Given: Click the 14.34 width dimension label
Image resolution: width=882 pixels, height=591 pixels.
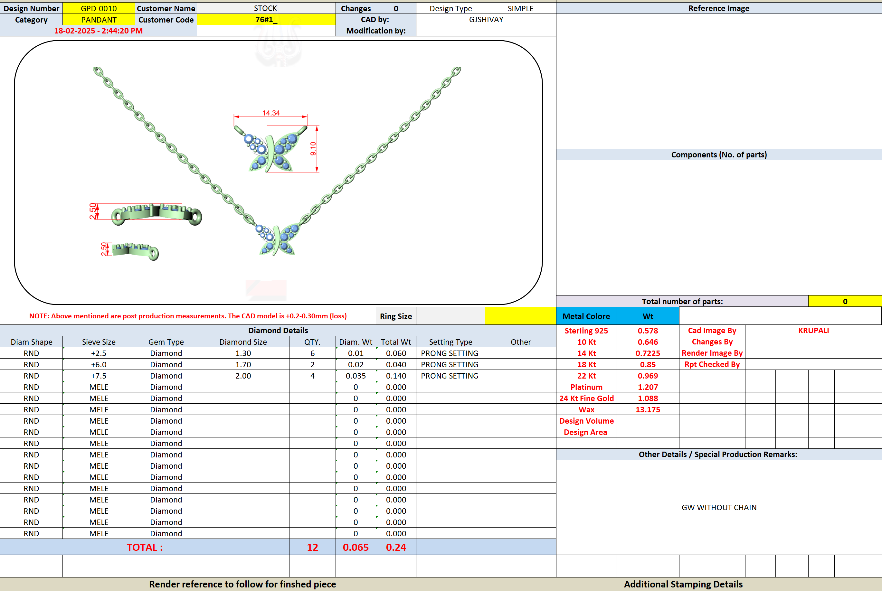Looking at the screenshot, I should point(271,113).
